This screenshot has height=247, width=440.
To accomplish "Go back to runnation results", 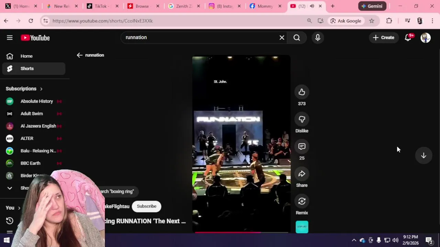I will (79, 55).
